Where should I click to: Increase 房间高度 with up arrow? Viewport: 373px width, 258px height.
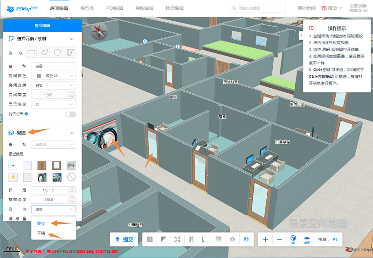72,93
